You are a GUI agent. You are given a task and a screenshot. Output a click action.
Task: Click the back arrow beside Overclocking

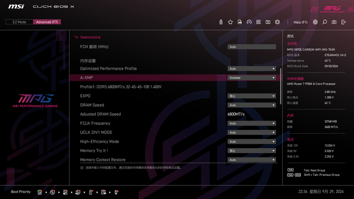click(x=76, y=37)
